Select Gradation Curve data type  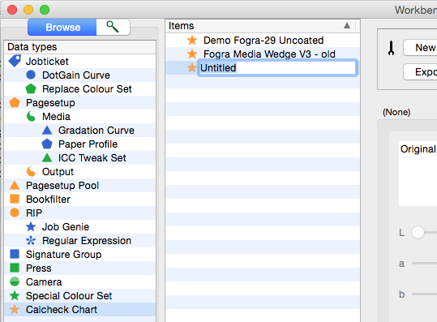click(80, 131)
